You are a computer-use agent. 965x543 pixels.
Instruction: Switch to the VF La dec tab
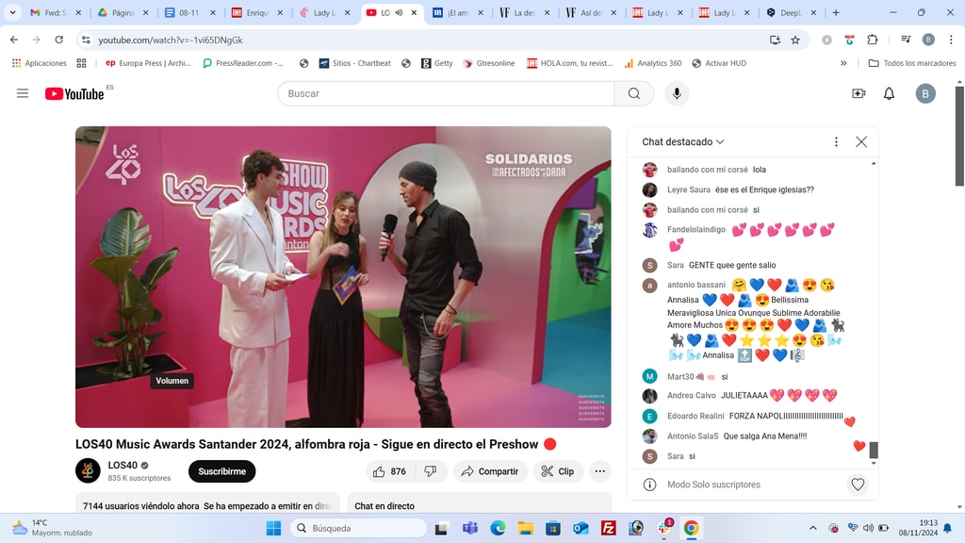point(524,12)
